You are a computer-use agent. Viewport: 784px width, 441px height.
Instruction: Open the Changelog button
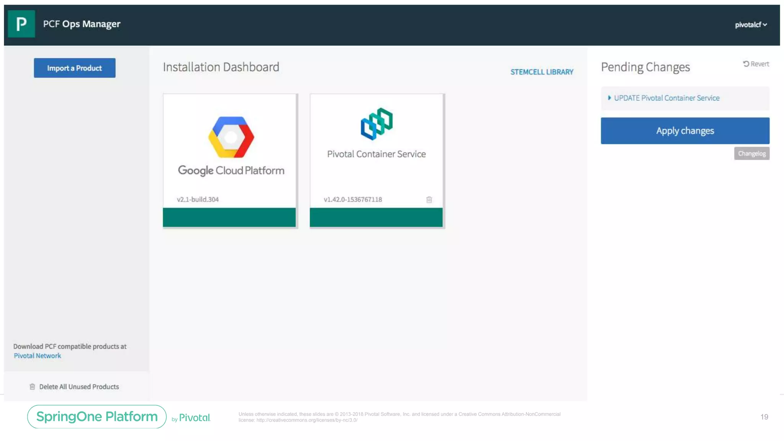click(751, 154)
